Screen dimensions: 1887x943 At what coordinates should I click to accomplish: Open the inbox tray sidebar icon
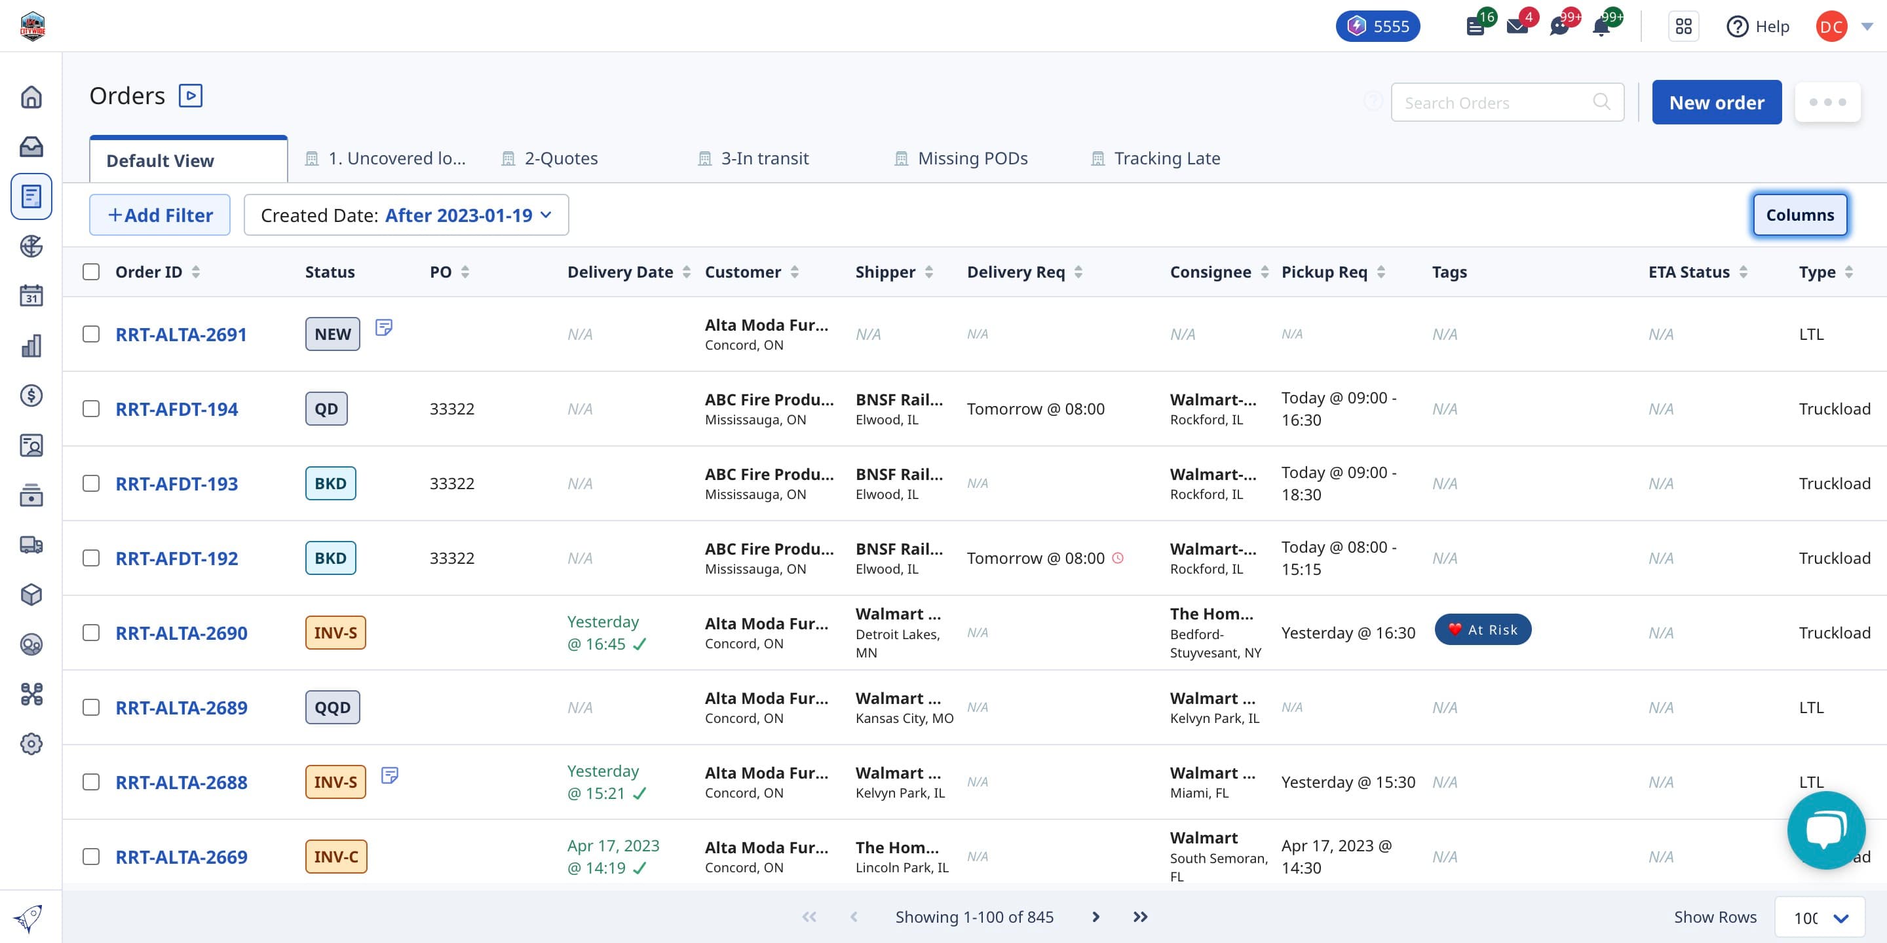[31, 147]
